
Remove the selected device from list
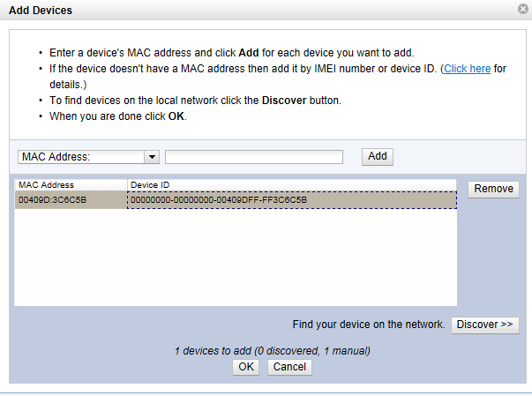493,189
